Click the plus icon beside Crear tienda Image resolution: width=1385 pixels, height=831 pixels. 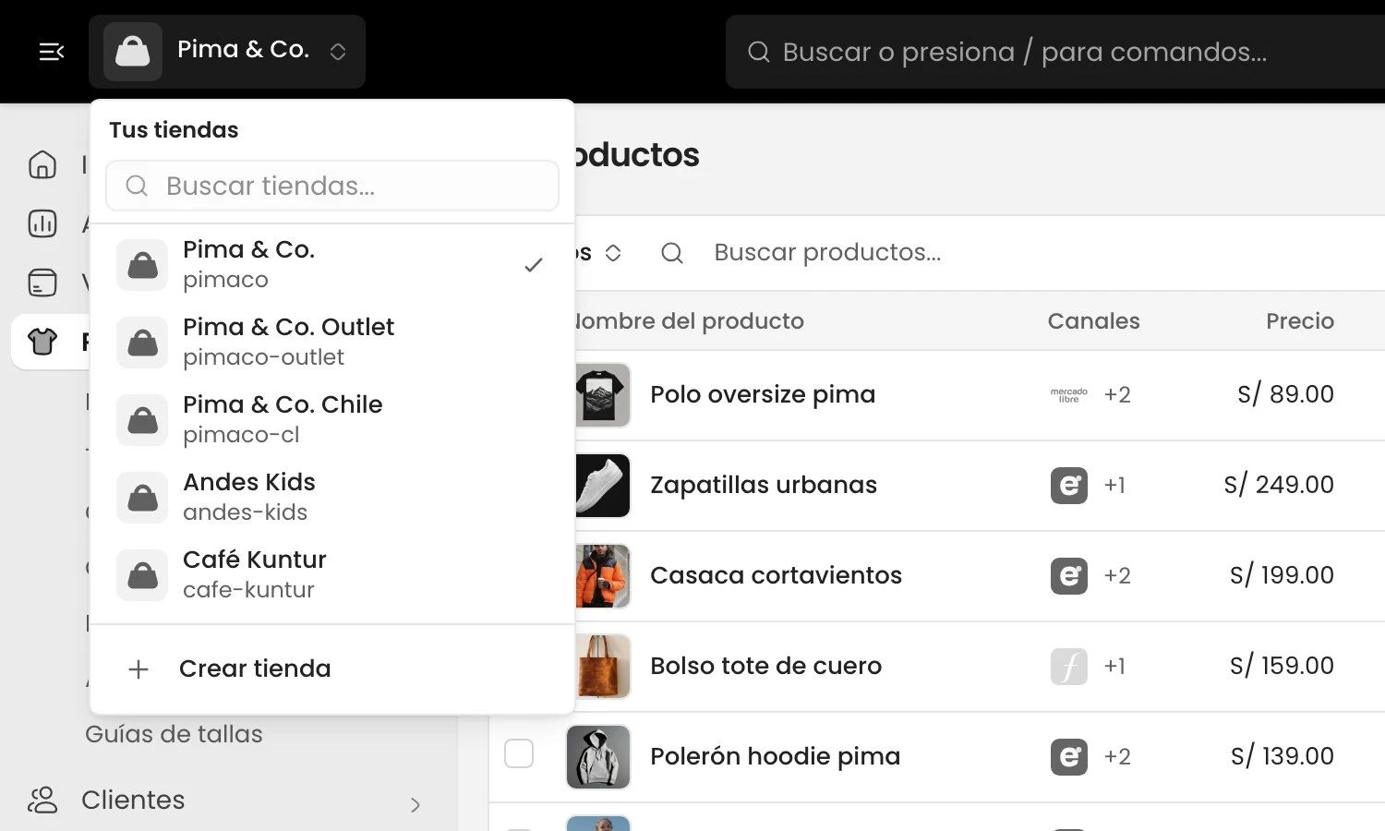click(x=138, y=668)
